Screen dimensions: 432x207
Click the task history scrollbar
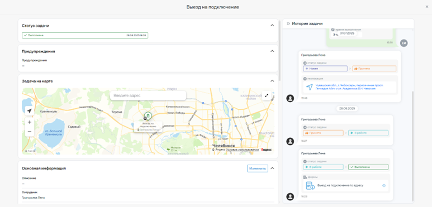pyautogui.click(x=412, y=146)
